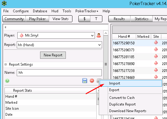Sort by the Hand # column header
Image resolution: width=167 pixels, height=119 pixels.
[124, 37]
